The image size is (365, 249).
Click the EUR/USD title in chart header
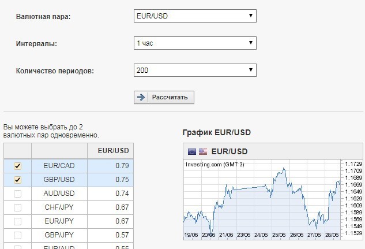click(x=229, y=151)
